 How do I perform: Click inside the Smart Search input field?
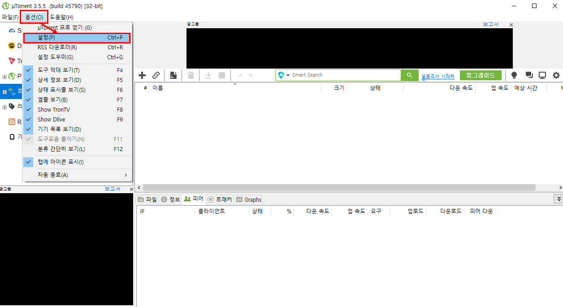point(345,75)
